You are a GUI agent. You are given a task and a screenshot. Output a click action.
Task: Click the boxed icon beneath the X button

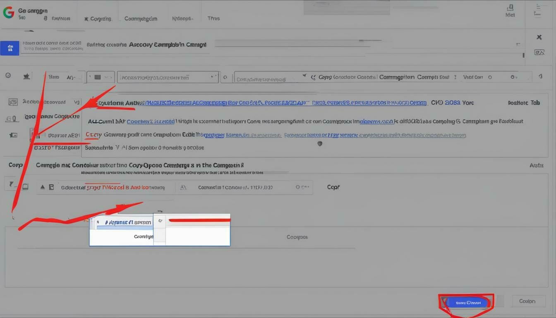click(x=539, y=52)
